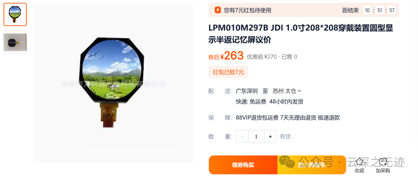Screen dimensions: 418x179
Task: Click the 加采购 add-to-purchase-list icon
Action: click(383, 162)
